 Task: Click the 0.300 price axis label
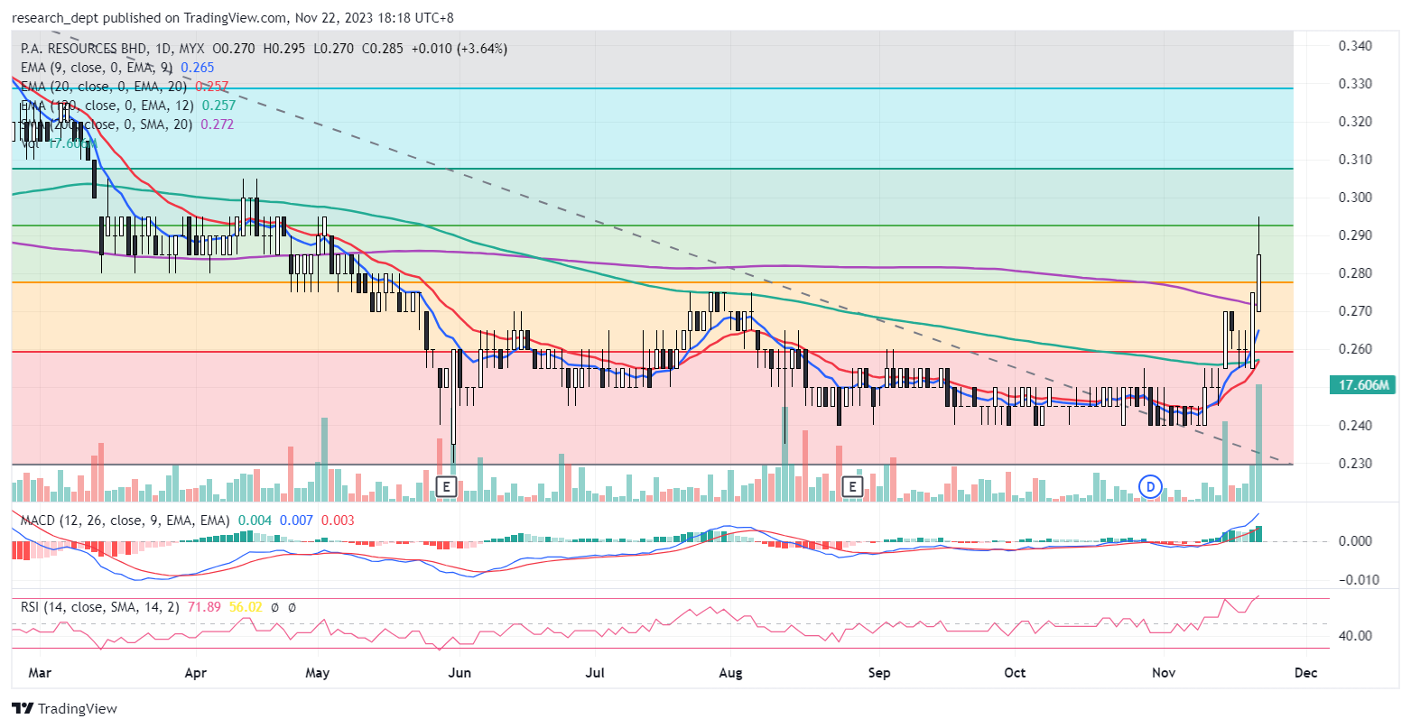(x=1355, y=198)
